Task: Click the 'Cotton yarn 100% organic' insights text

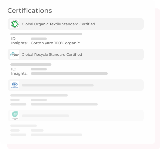Action: 55,43
